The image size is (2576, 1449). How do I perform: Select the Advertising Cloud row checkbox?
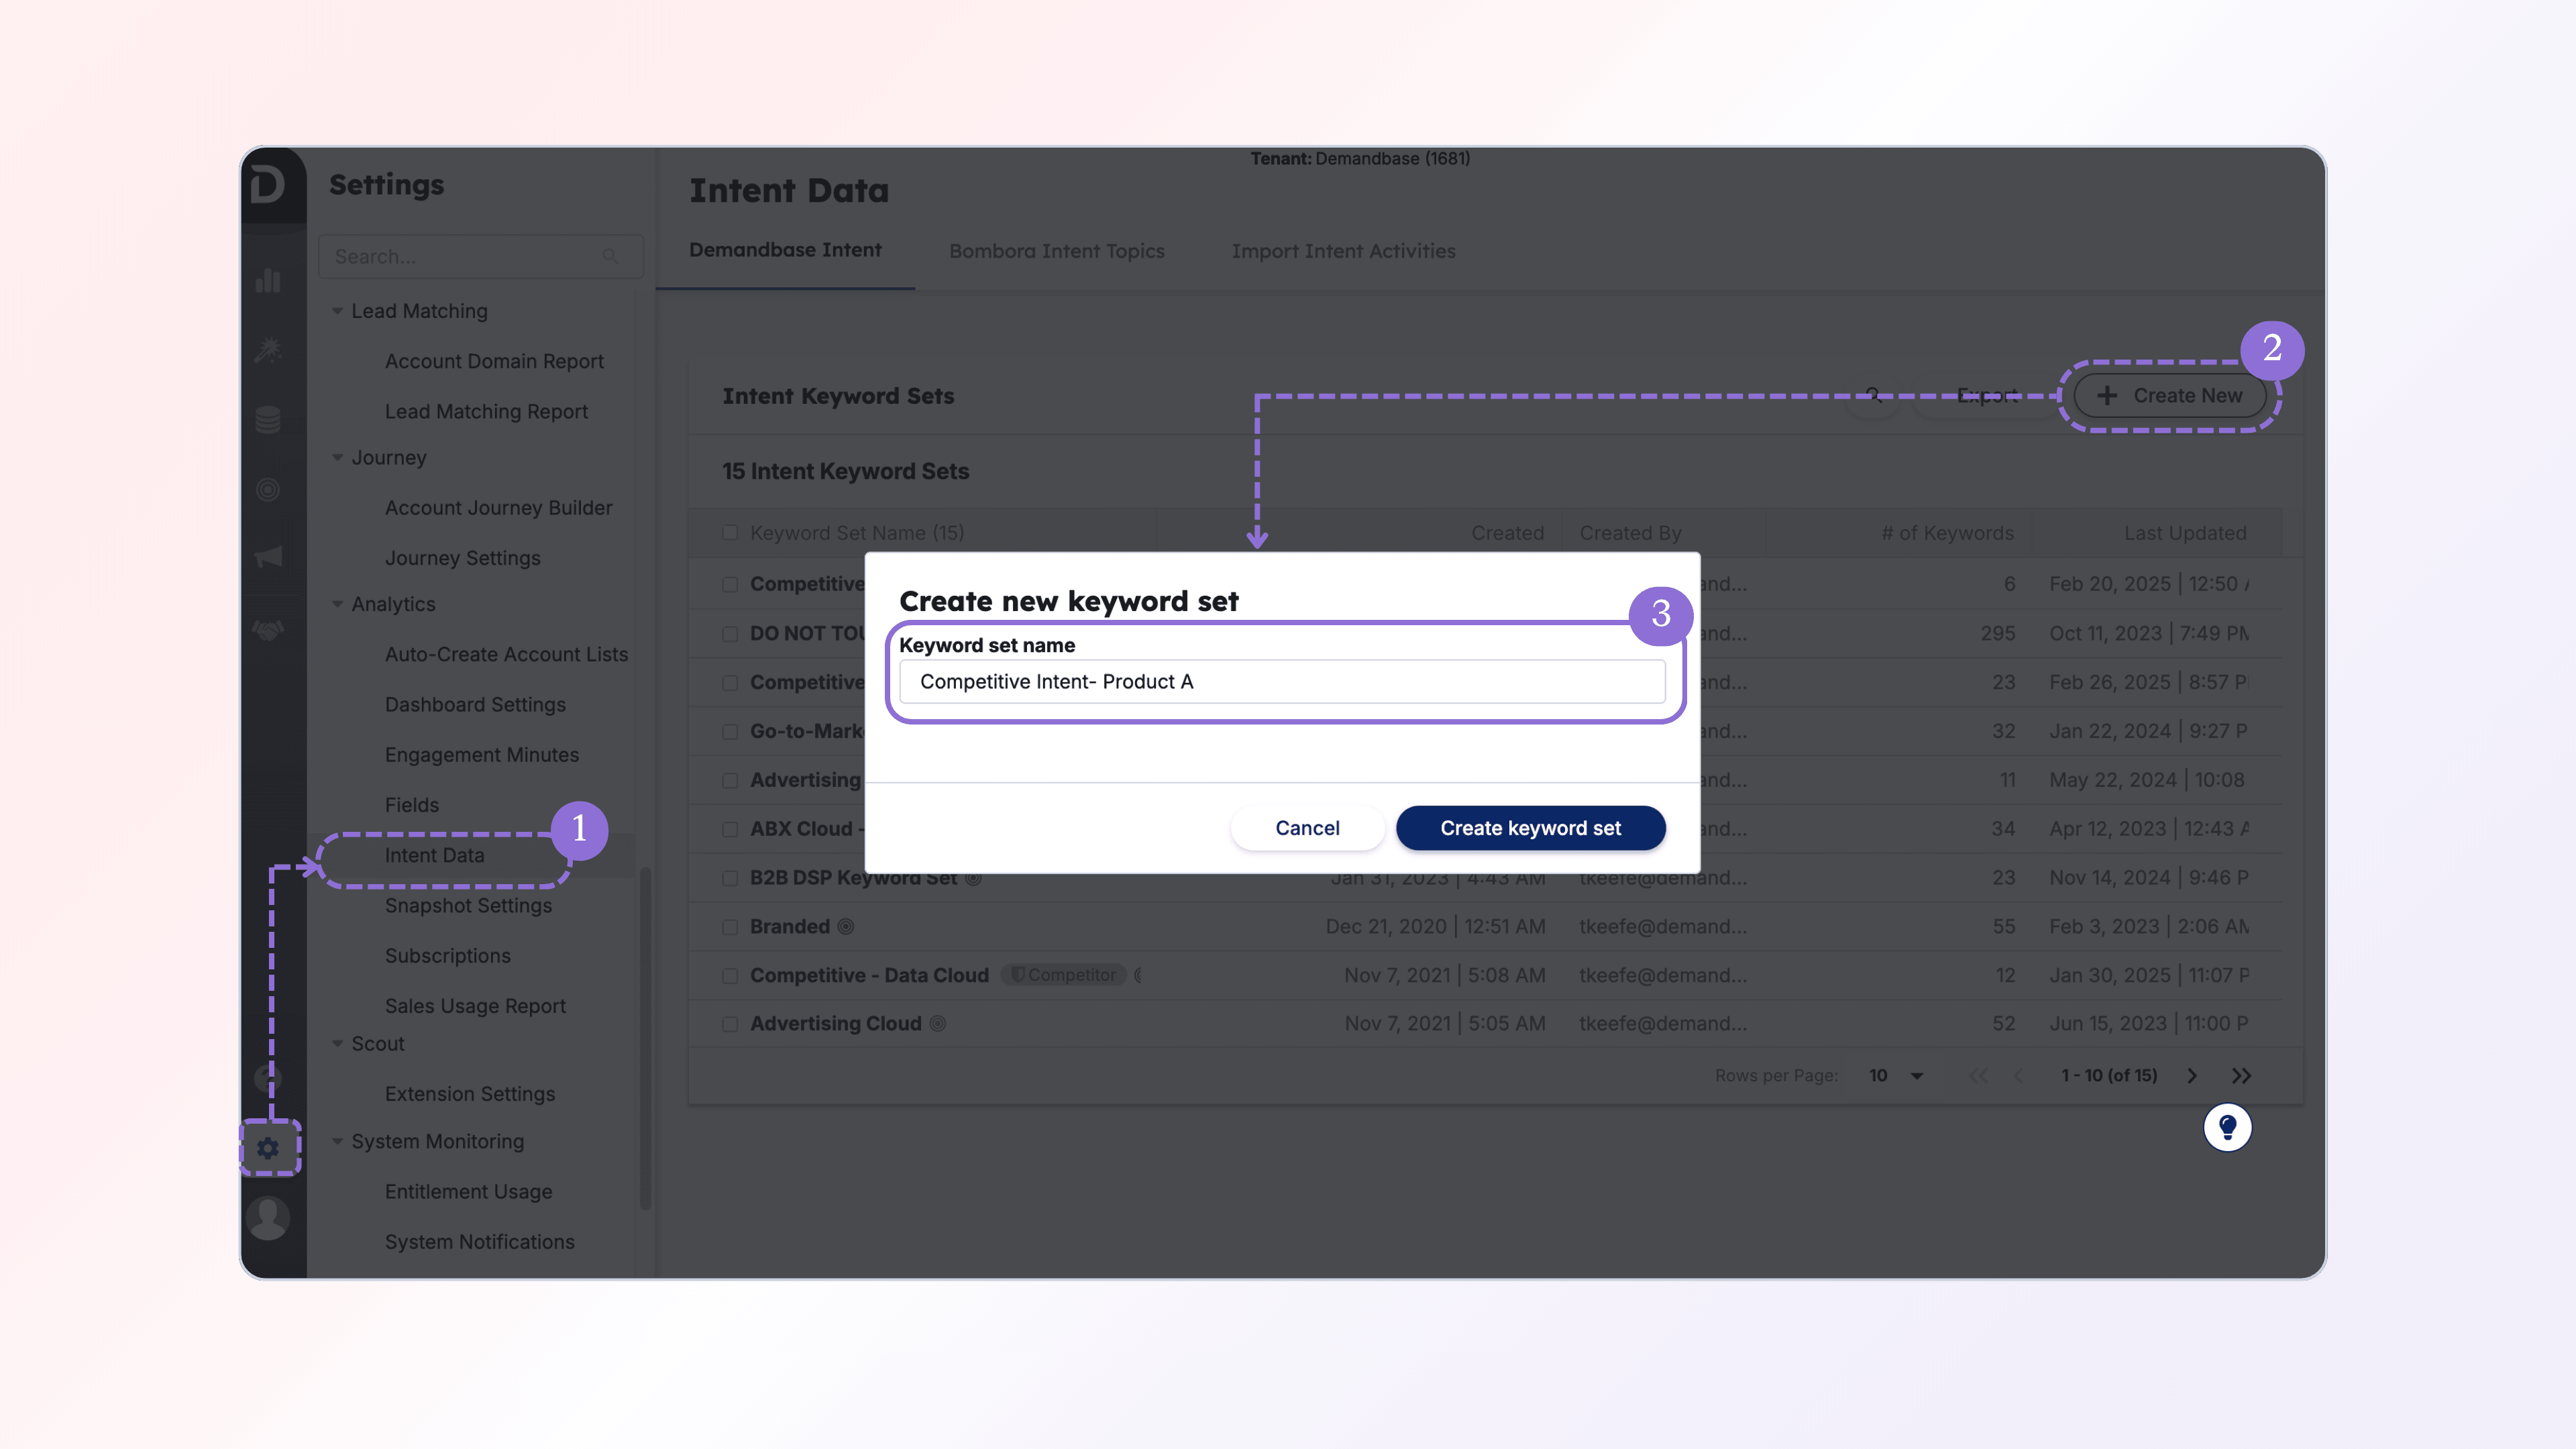pos(730,1024)
